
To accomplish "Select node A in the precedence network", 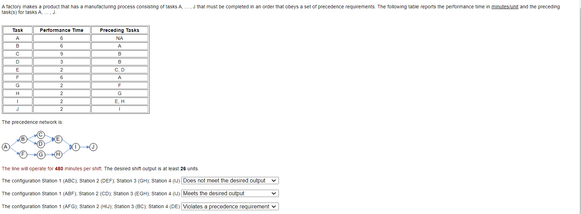I will click(5, 147).
